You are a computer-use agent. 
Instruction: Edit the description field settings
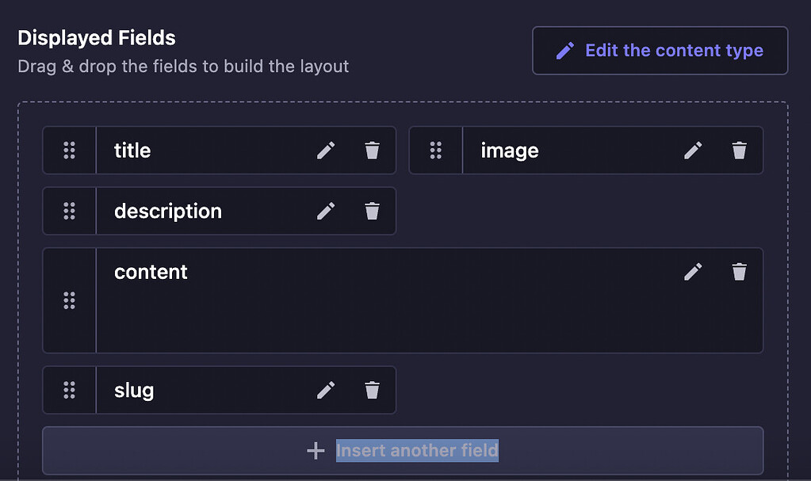tap(325, 211)
